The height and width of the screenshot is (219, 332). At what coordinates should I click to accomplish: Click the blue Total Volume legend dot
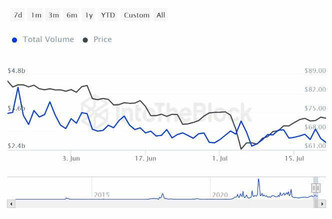pos(14,40)
